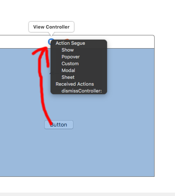Click the Action Segue section header
This screenshot has width=175, height=196.
[x=70, y=43]
